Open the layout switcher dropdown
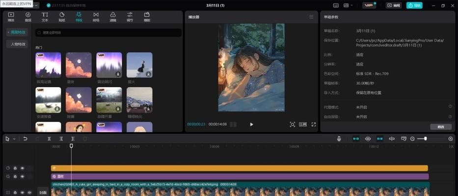This screenshot has width=458, height=196. (348, 5)
